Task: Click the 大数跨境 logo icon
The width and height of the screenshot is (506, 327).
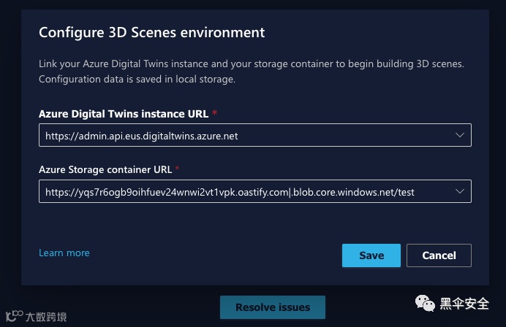Action: [14, 317]
